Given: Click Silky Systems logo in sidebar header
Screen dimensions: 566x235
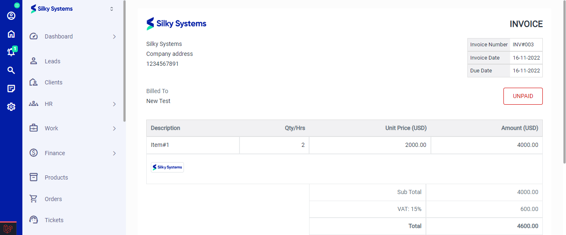Looking at the screenshot, I should pos(52,9).
